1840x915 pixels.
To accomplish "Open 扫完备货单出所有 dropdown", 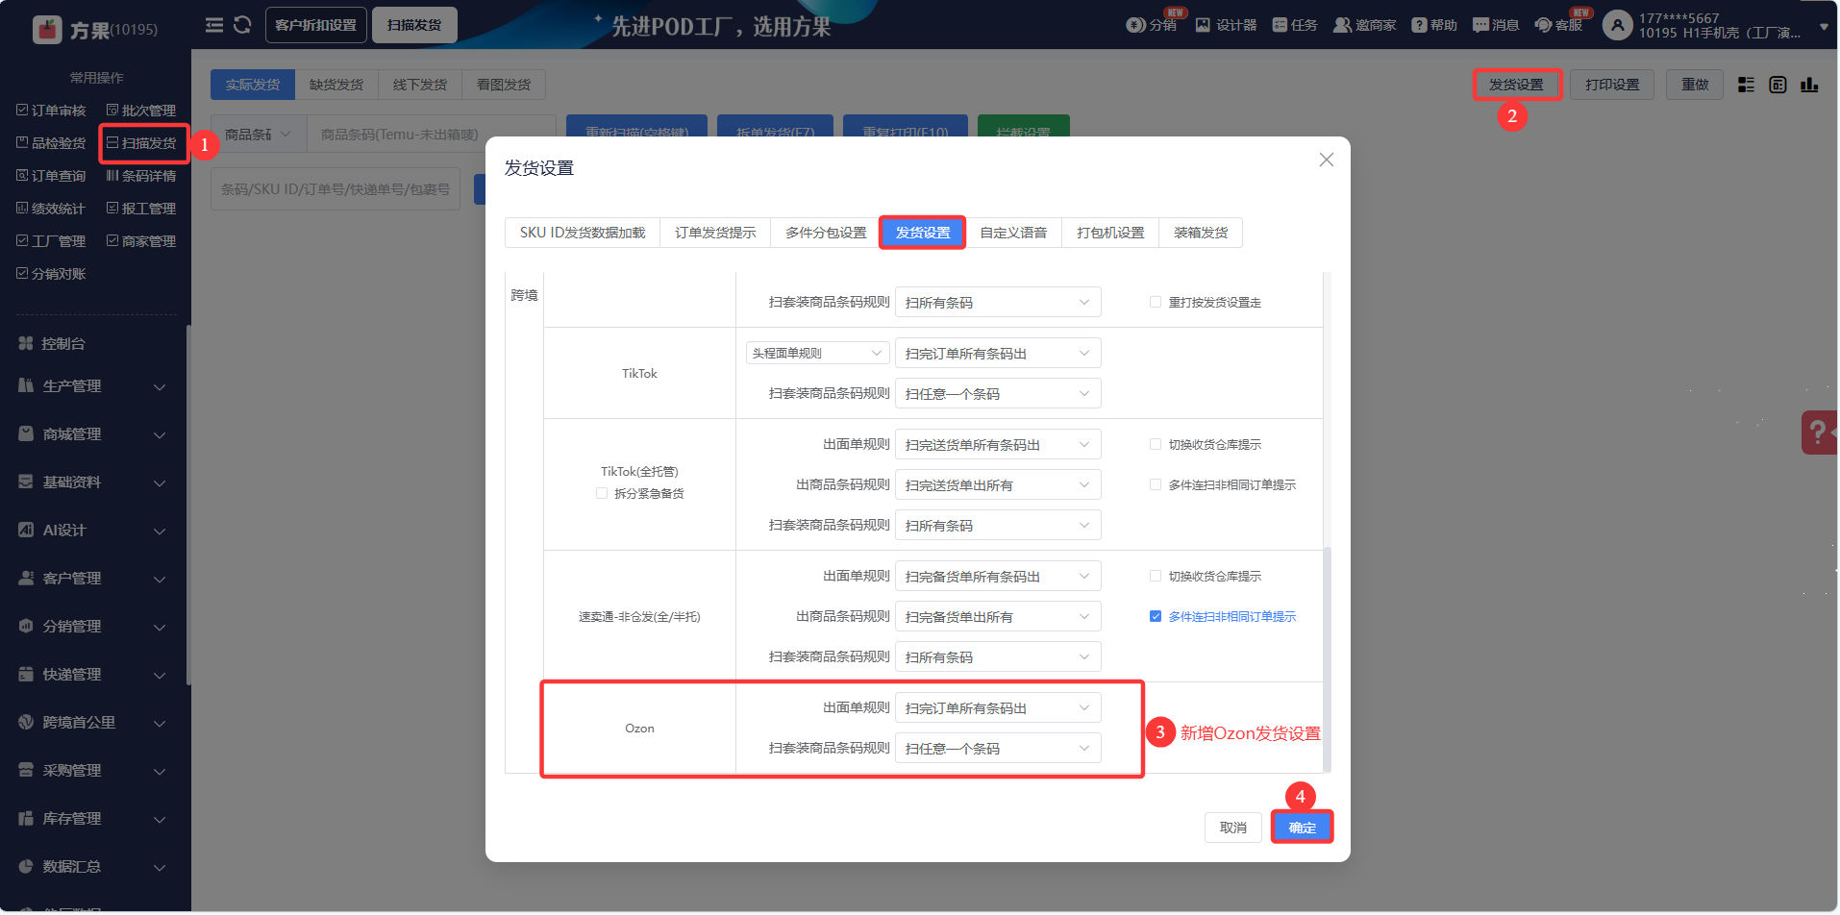I will coord(998,616).
